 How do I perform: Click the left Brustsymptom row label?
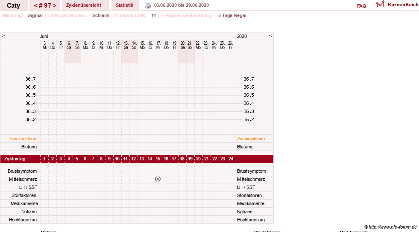(x=22, y=171)
